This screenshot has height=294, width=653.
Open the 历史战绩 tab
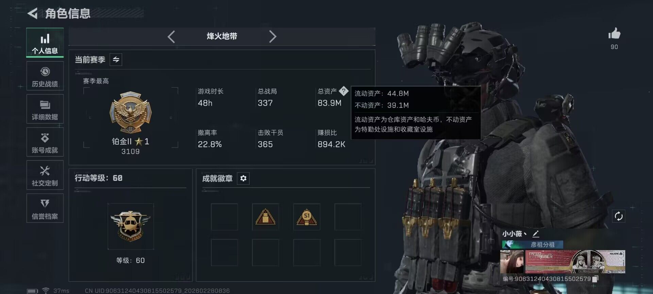click(x=45, y=76)
